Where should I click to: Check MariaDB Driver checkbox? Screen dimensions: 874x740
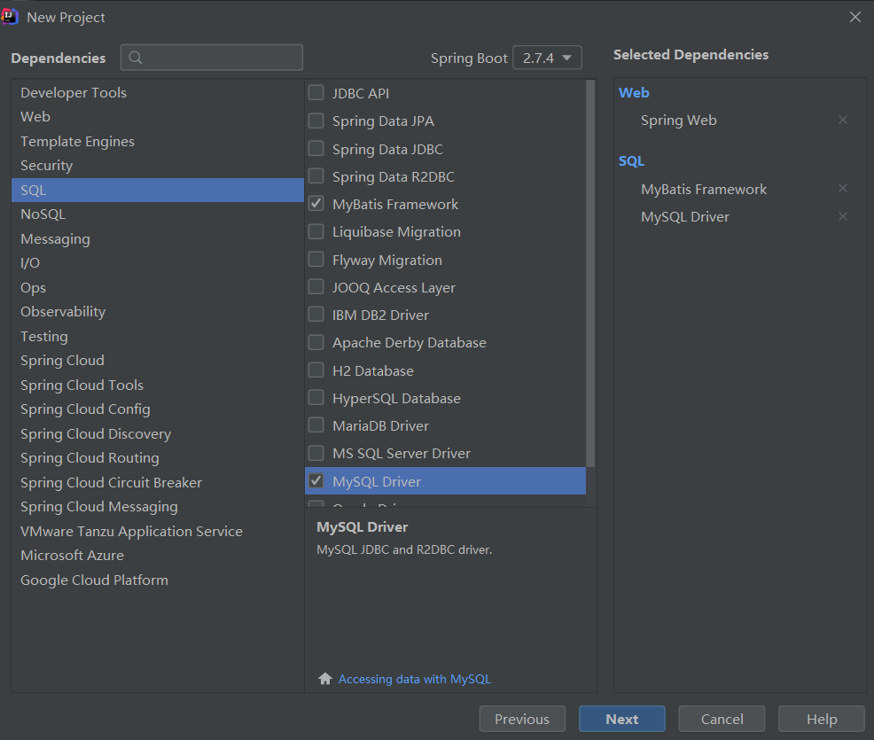316,425
